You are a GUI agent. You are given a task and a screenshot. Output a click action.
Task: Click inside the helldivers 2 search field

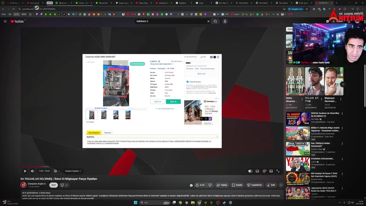click(x=170, y=21)
